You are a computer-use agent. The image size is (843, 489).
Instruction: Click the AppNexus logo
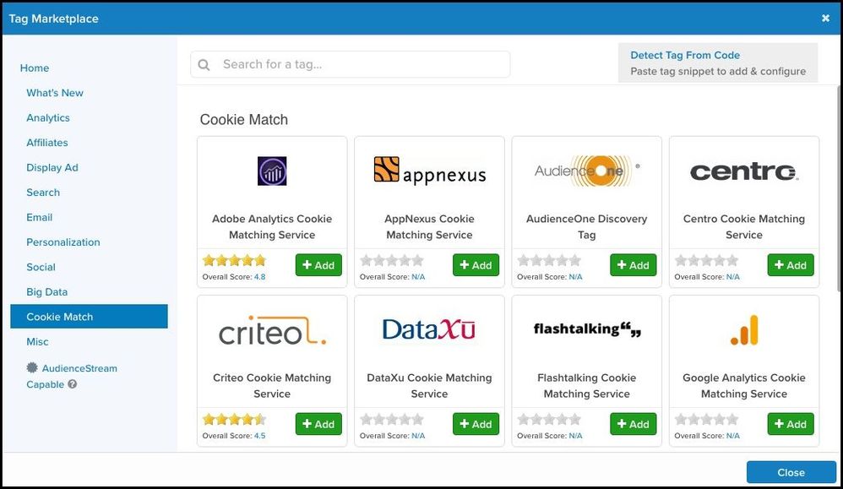click(429, 171)
